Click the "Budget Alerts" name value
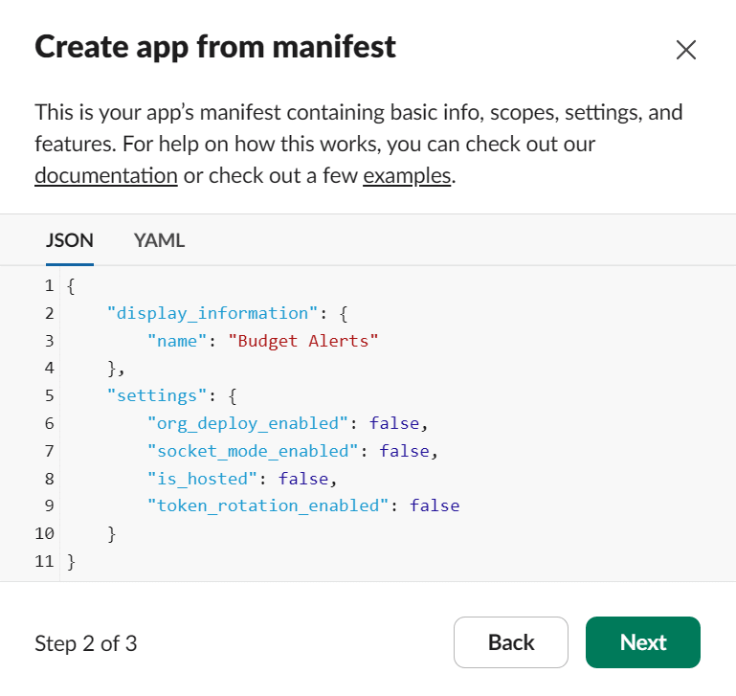This screenshot has width=736, height=696. coord(303,341)
